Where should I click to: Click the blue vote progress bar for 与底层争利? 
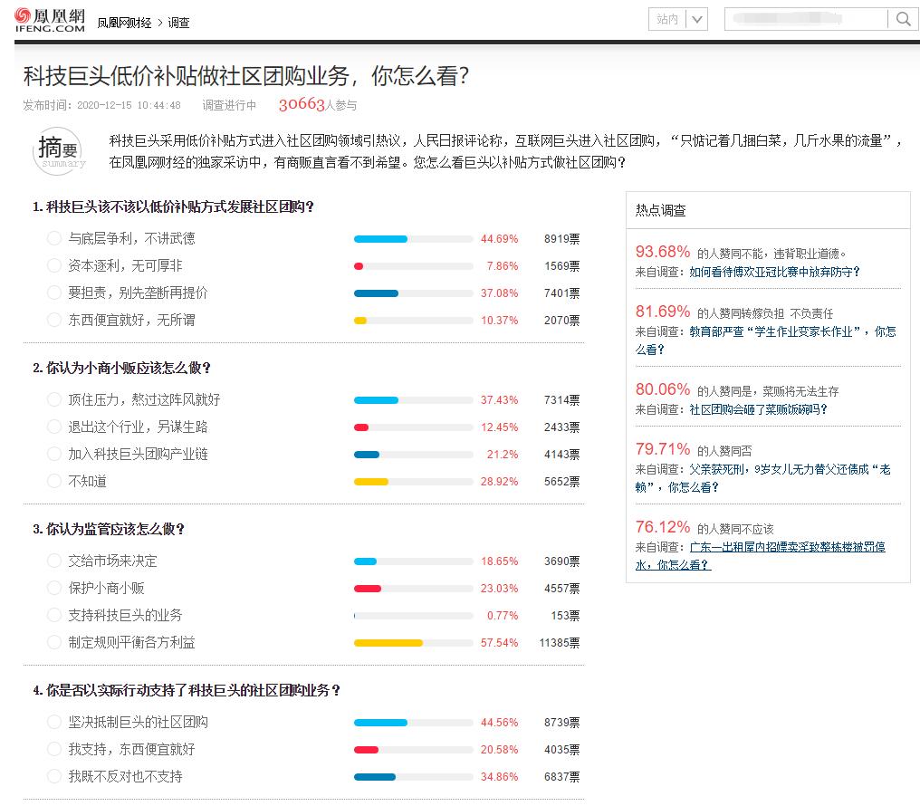[x=380, y=238]
